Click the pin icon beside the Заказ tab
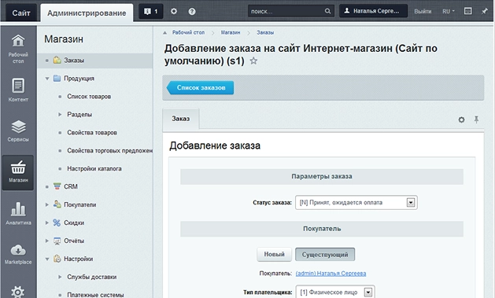 tap(476, 120)
